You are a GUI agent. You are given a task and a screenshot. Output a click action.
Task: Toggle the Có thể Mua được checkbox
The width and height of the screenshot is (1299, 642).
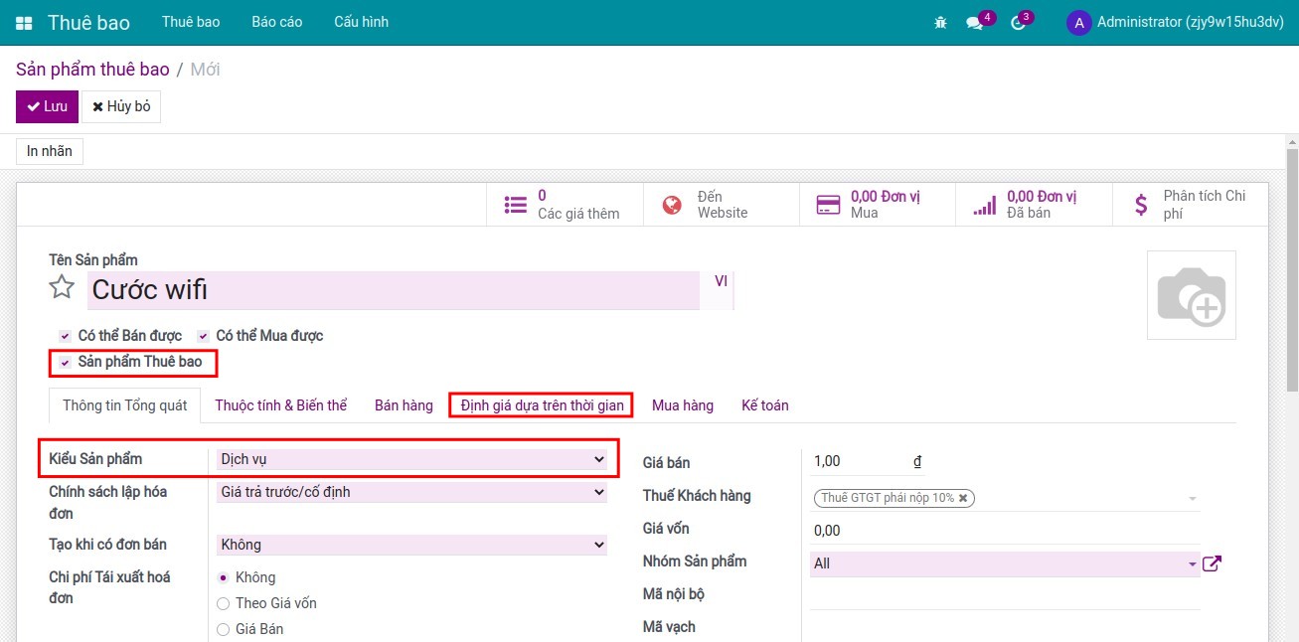203,336
